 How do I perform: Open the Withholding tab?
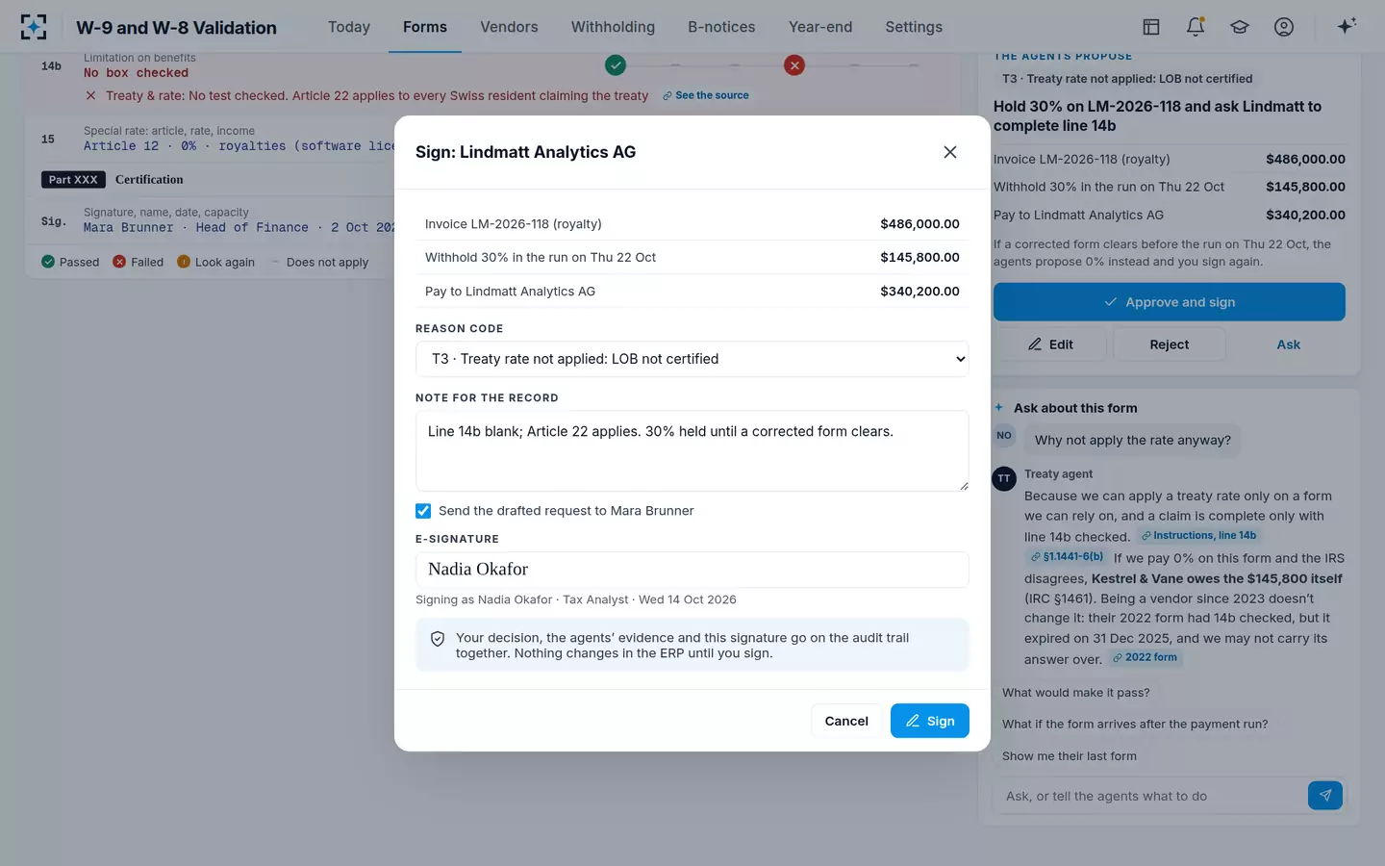613,27
